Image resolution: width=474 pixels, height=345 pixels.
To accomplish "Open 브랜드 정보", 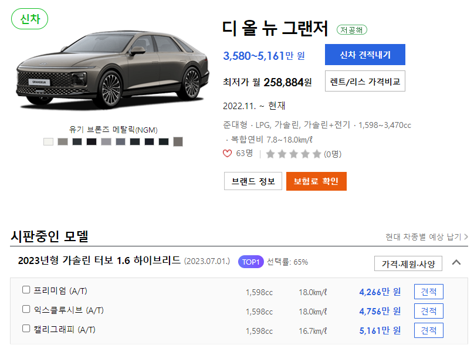I will point(253,181).
